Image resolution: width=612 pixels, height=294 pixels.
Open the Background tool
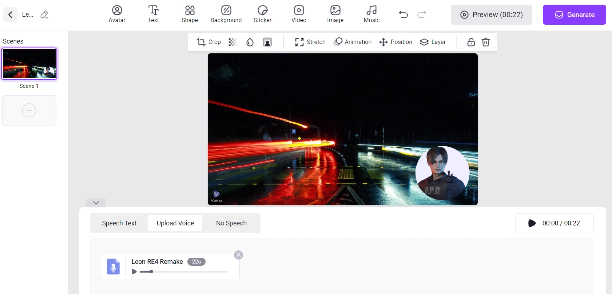pyautogui.click(x=226, y=15)
